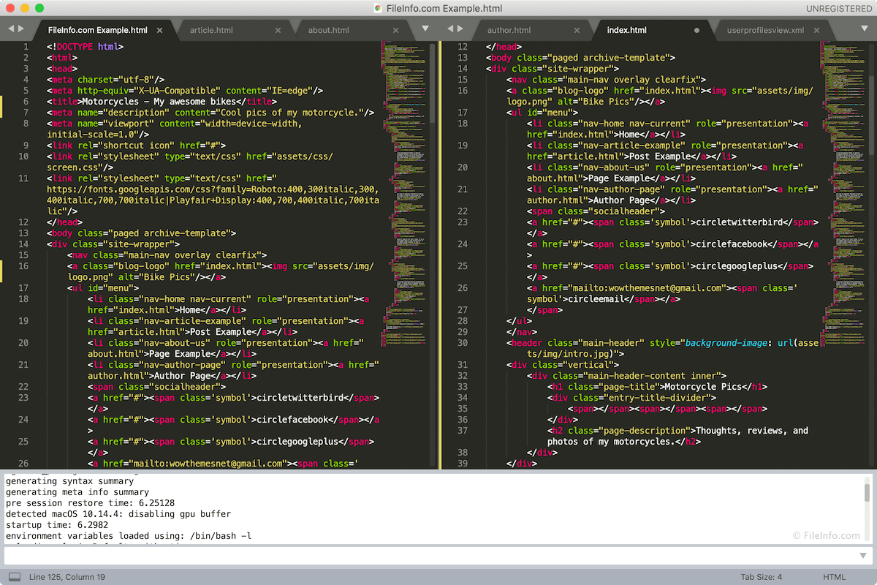Screen dimensions: 877x585
Task: Open the HTML syntax selector
Action: coord(834,577)
